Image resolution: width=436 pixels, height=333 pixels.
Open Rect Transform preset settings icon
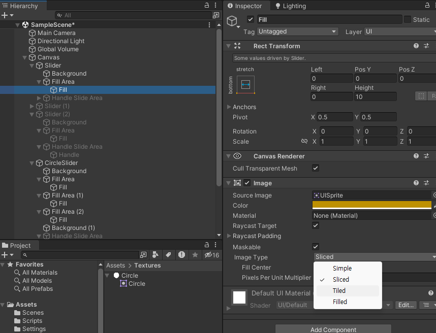click(x=426, y=46)
